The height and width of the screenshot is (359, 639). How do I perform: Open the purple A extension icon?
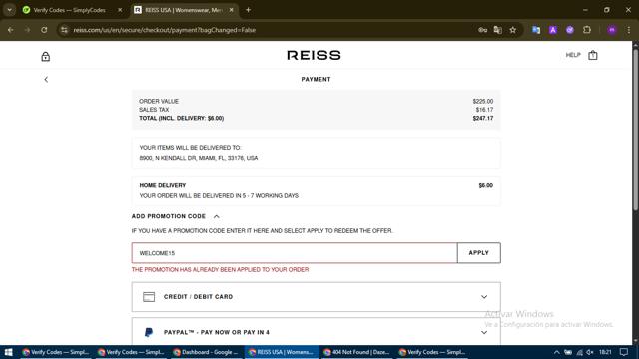point(552,30)
